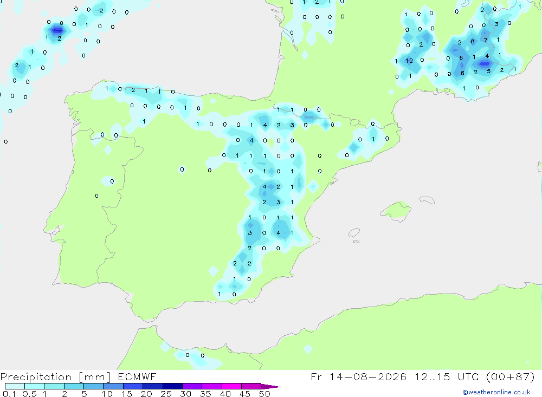
Task: Select the 35–40 mm purple legend box
Action: 212,386
